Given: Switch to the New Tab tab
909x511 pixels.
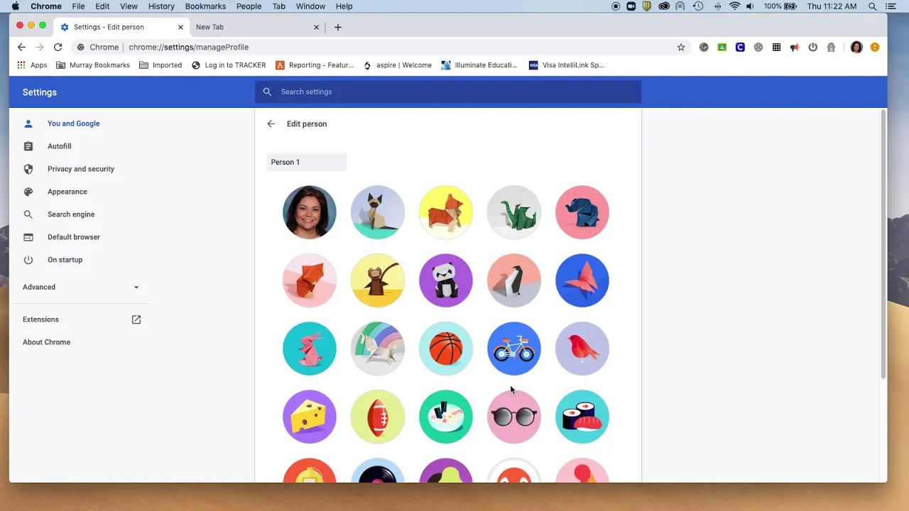Looking at the screenshot, I should [256, 27].
